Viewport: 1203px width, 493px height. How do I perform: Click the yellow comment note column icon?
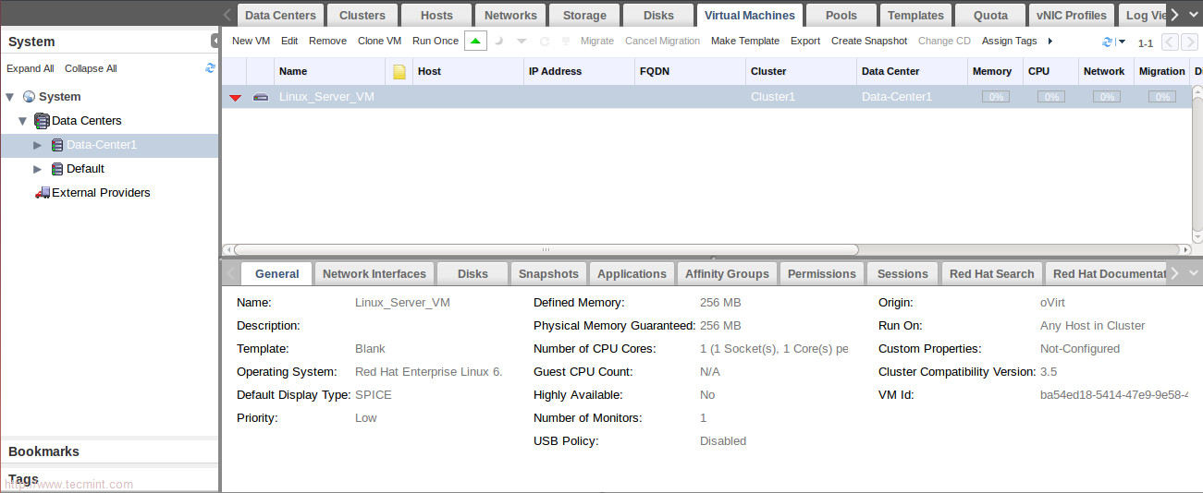click(399, 71)
